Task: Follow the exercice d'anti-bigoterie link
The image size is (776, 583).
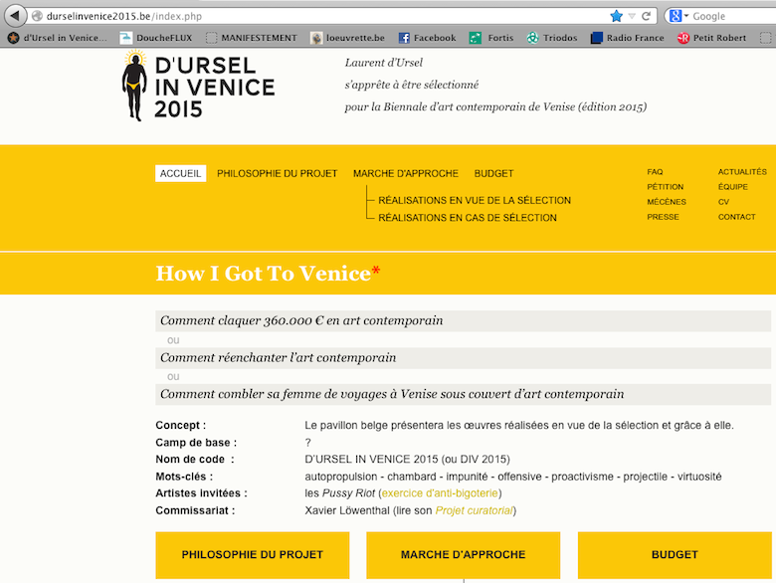Action: 440,493
